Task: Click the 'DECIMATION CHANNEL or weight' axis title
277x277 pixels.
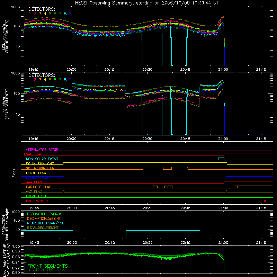Action: click(x=5, y=225)
